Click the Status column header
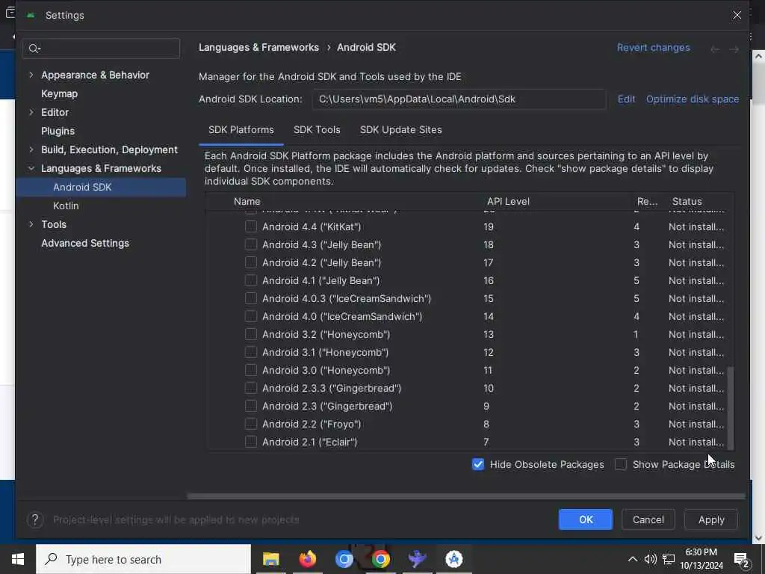 (687, 201)
